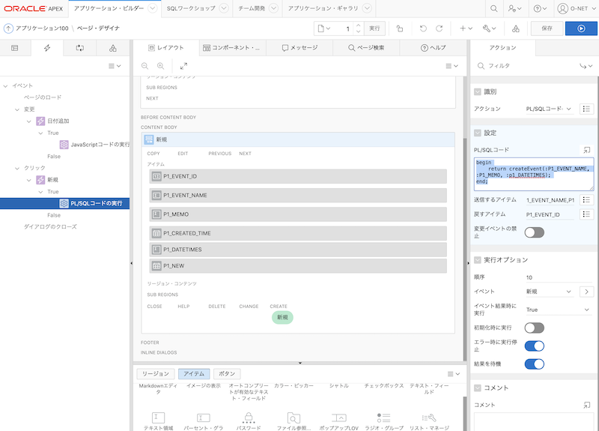This screenshot has height=431, width=599.
Task: Collapse the クリック tree node
Action: point(16,168)
